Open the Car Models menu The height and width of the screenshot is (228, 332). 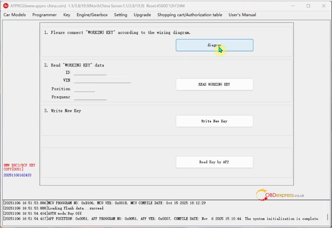14,15
